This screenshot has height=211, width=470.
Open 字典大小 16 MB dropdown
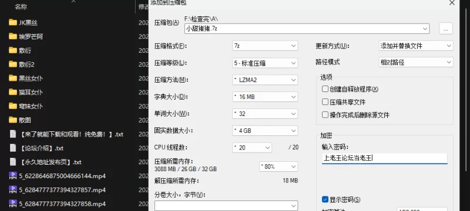[265, 97]
